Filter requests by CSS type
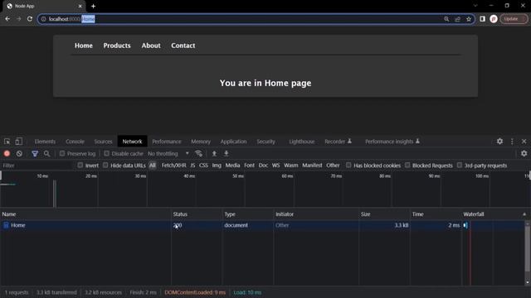 point(203,166)
